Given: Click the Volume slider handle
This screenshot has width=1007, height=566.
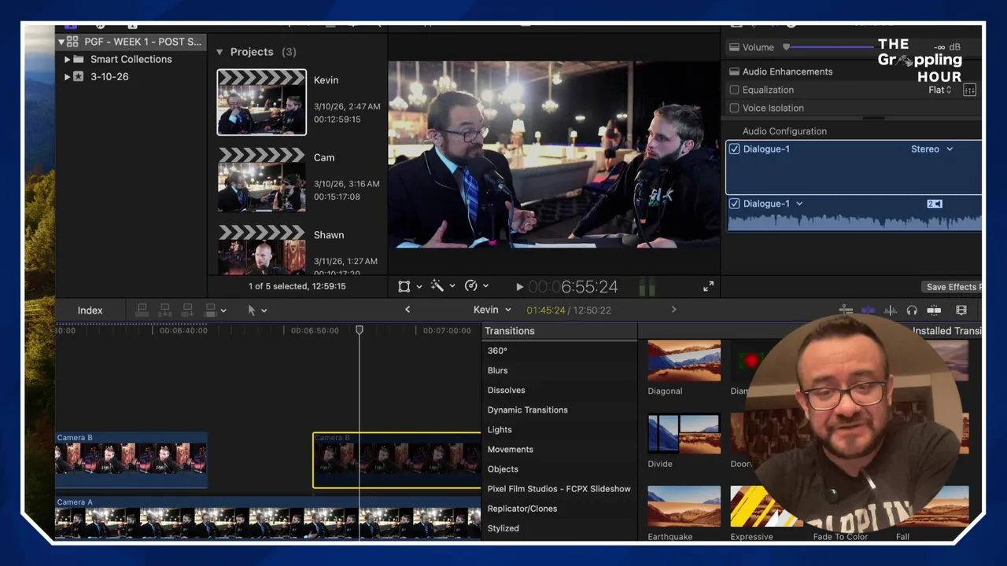Looking at the screenshot, I should [786, 47].
